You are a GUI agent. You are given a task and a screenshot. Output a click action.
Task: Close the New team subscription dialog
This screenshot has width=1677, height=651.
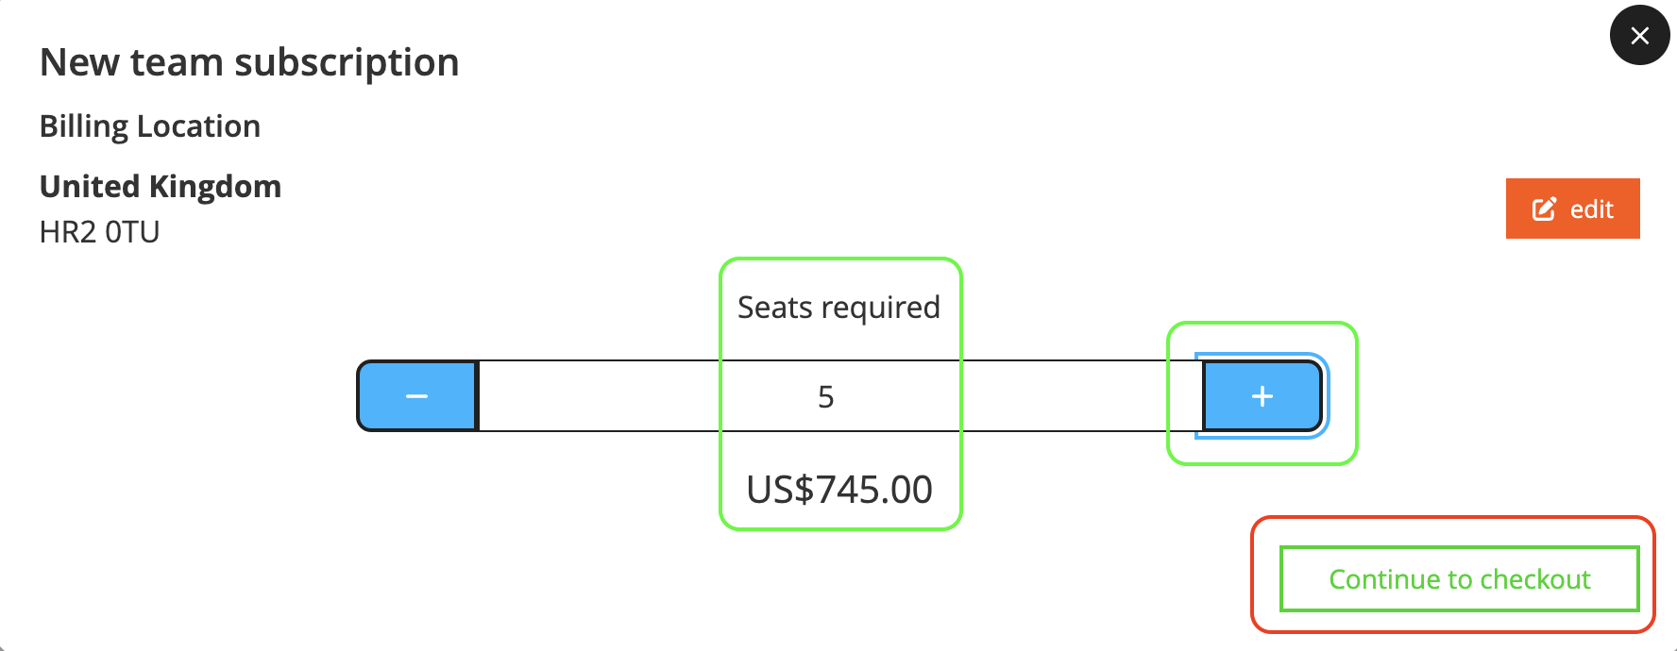coord(1639,35)
